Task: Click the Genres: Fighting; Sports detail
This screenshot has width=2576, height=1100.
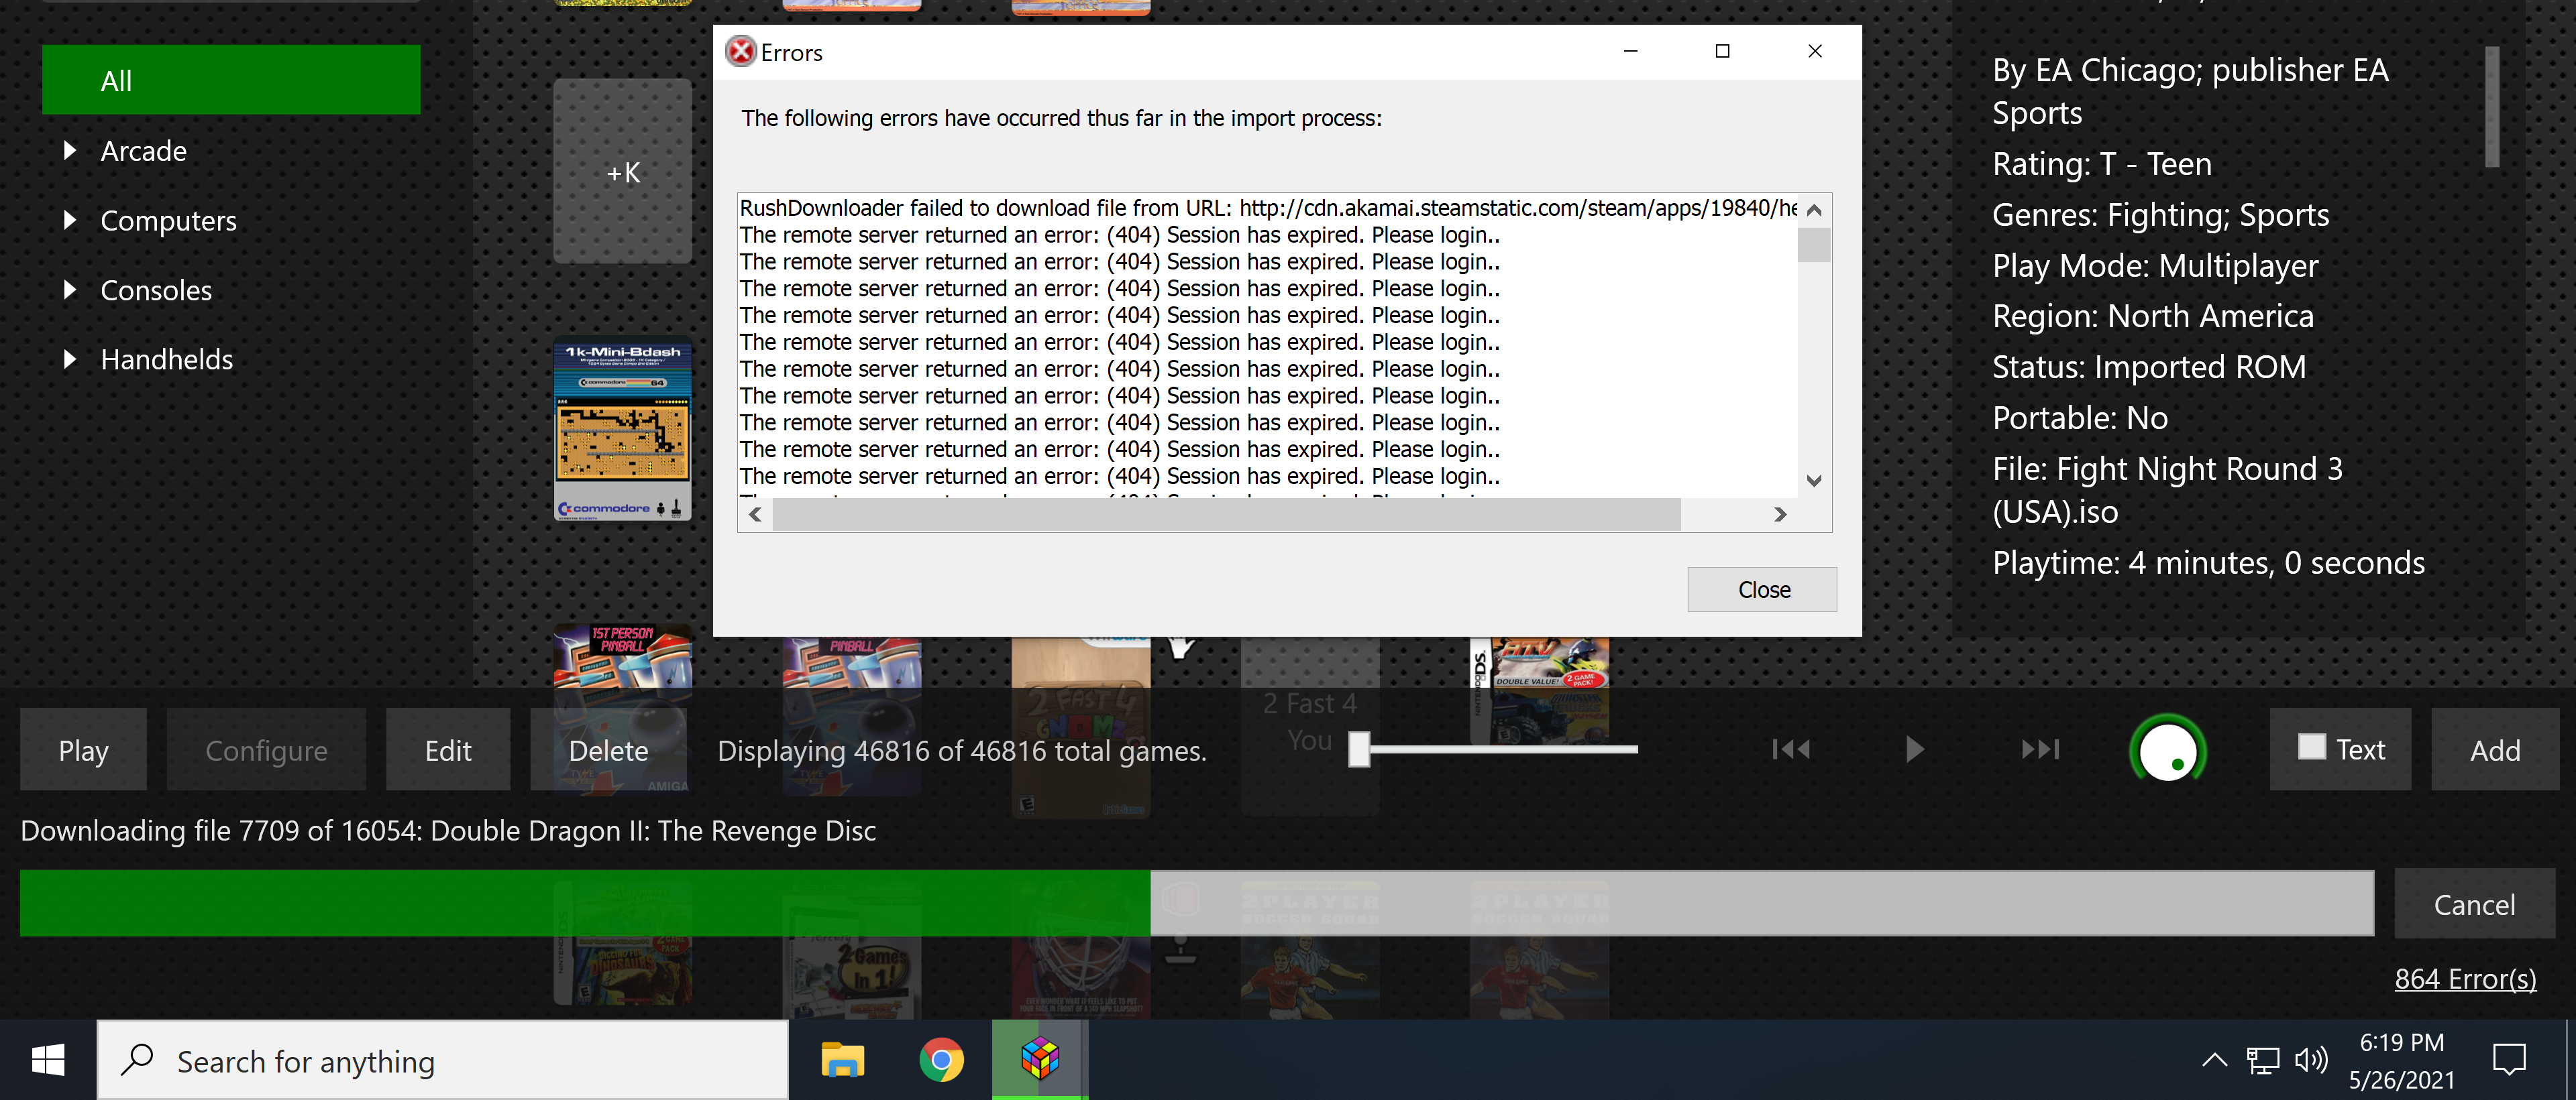Action: (2160, 215)
